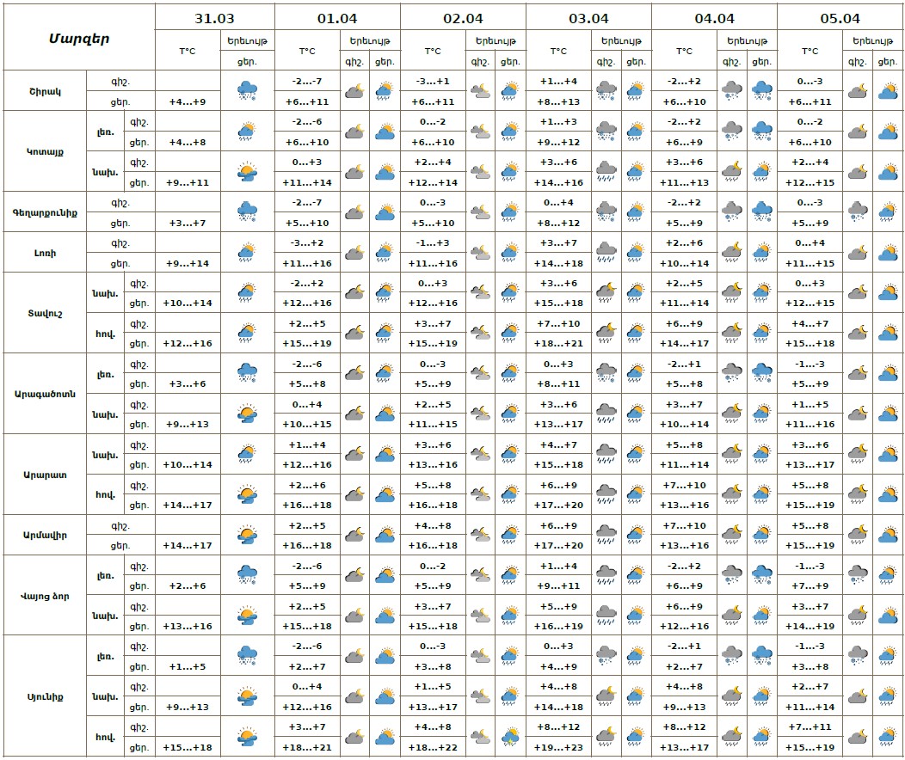Select Armavir's day weather icon for 01.04
This screenshot has width=905, height=760.
click(385, 536)
